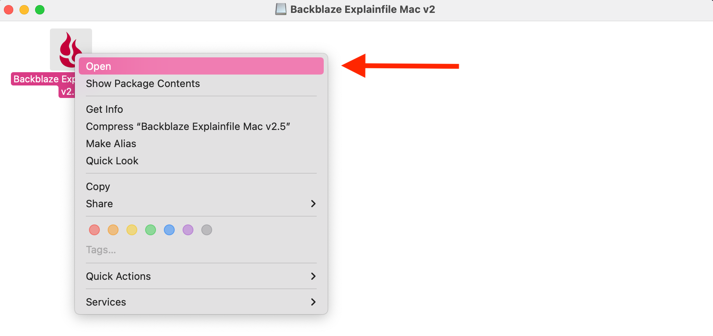Image resolution: width=713 pixels, height=336 pixels.
Task: Choose Open from the context menu
Action: point(201,66)
